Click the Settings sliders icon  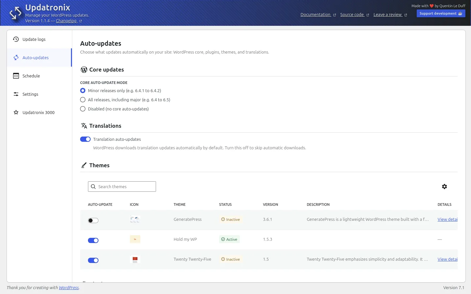16,94
